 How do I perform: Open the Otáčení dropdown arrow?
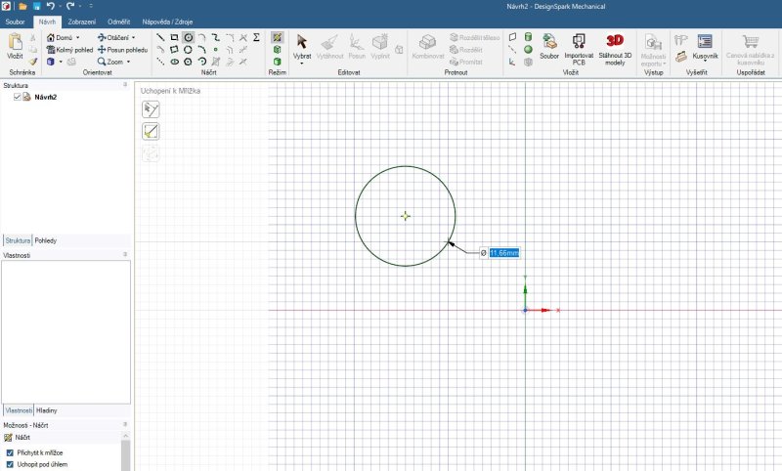pos(134,37)
